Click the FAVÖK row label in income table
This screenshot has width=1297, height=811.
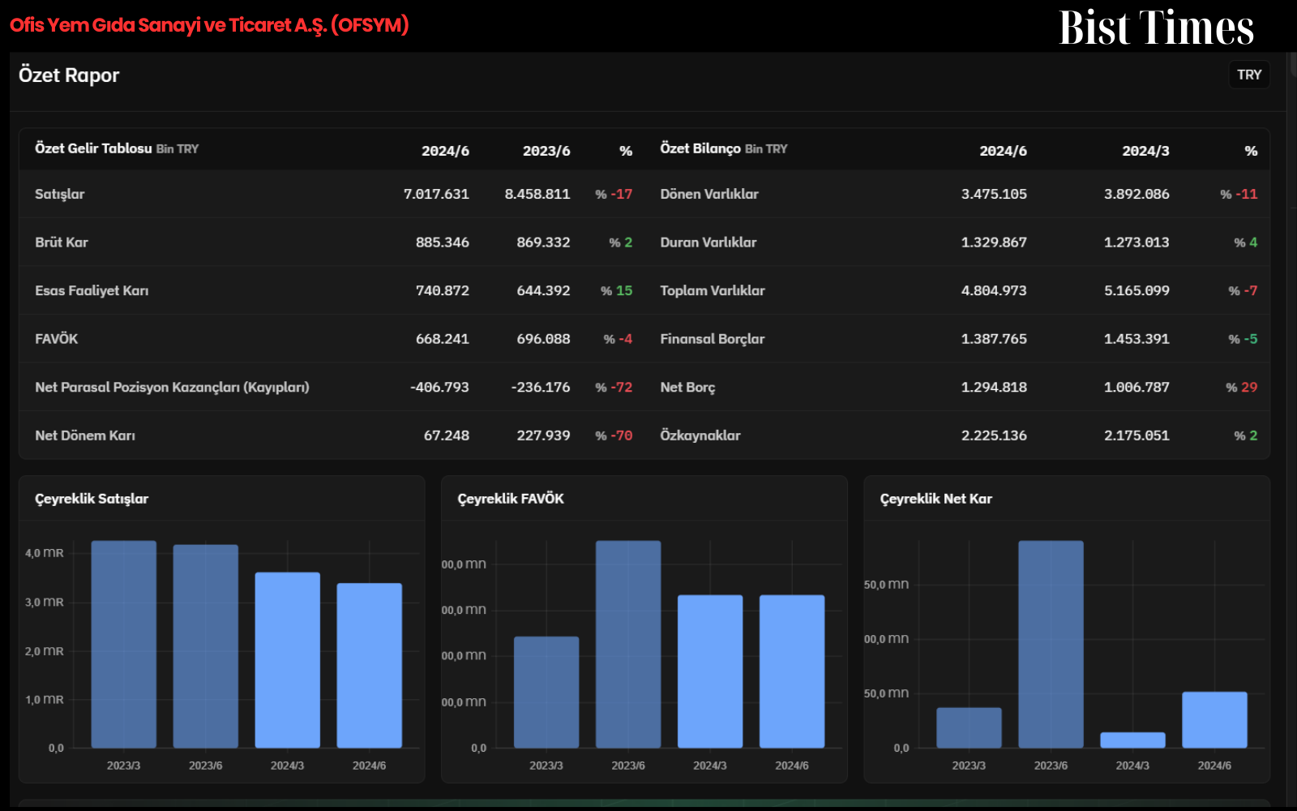coord(57,339)
